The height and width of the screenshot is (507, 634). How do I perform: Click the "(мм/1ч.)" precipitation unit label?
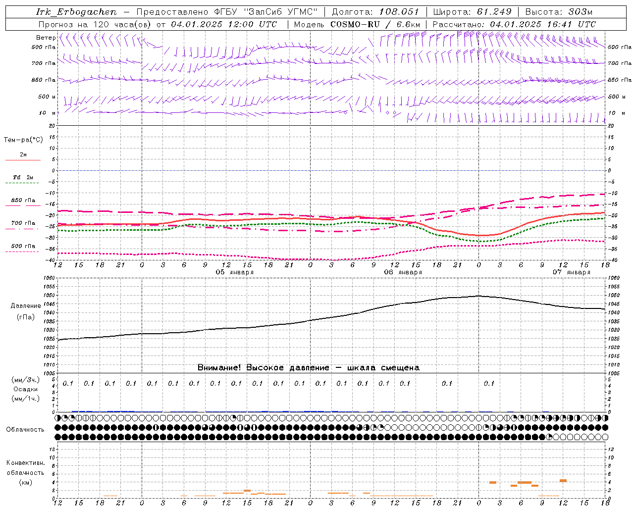26,399
